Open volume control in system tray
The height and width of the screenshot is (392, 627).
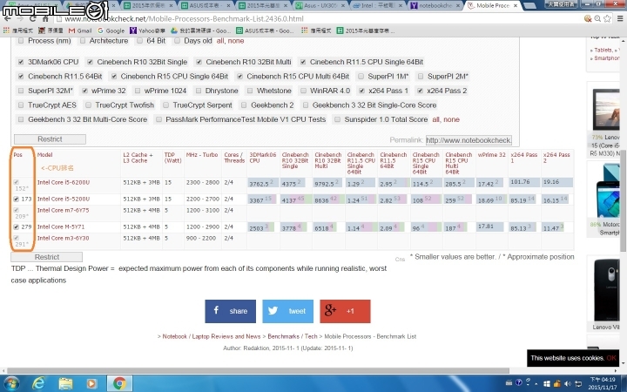[x=568, y=384]
